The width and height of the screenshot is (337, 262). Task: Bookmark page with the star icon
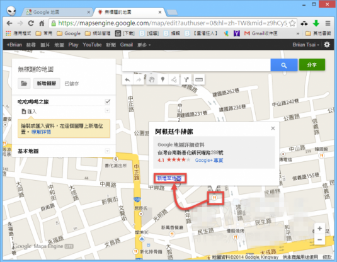tap(292, 23)
